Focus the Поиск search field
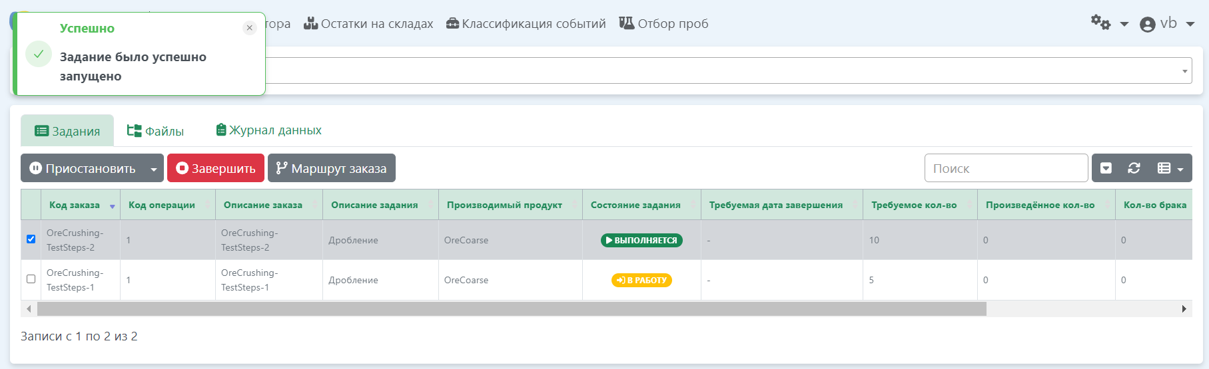 [1006, 168]
